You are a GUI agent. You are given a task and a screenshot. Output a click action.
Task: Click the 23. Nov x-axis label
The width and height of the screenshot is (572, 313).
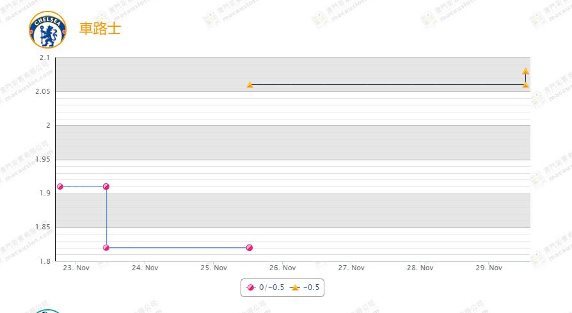point(76,268)
